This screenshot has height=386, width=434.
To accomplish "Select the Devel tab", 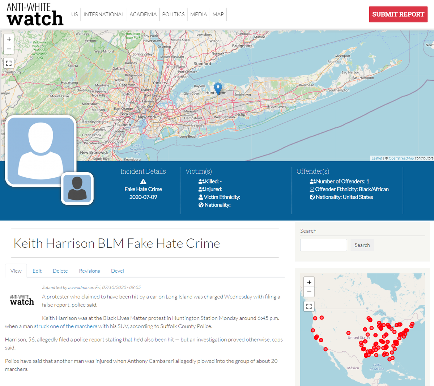I will click(118, 271).
